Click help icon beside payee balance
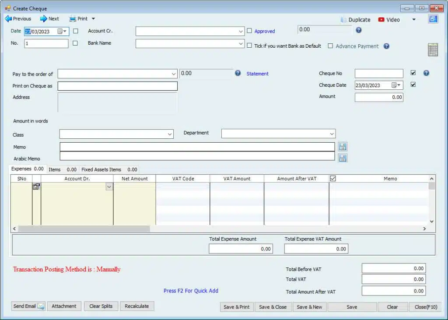 click(238, 73)
